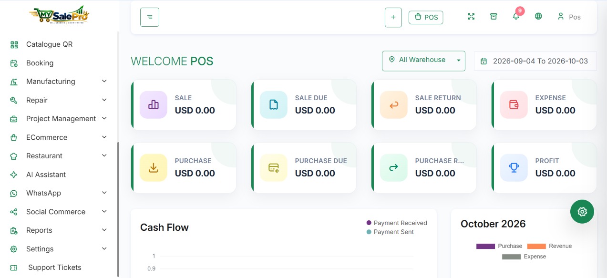
Task: Click the Manufacturing sidebar label
Action: (51, 82)
